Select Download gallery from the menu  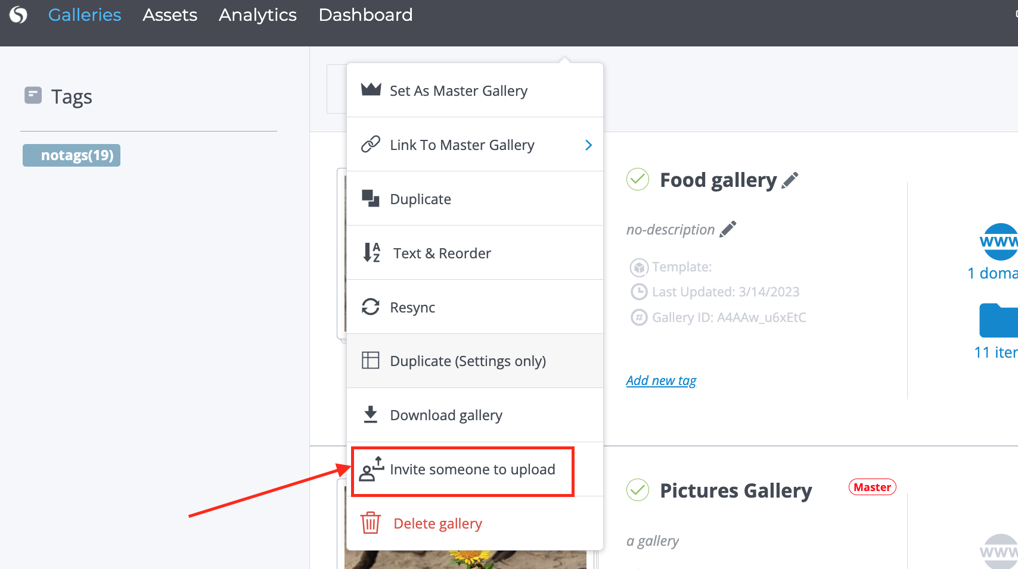(x=446, y=415)
